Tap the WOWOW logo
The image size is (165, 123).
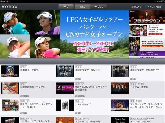pos(10,7)
